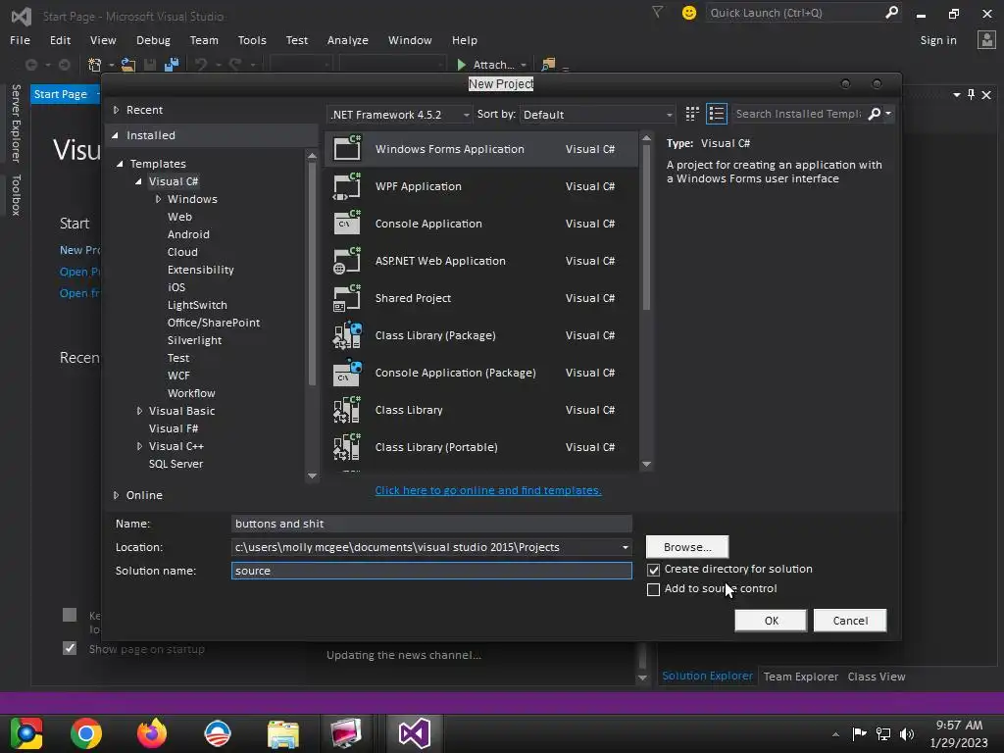Select the SQL Server tree item
Image resolution: width=1004 pixels, height=753 pixels.
176,464
